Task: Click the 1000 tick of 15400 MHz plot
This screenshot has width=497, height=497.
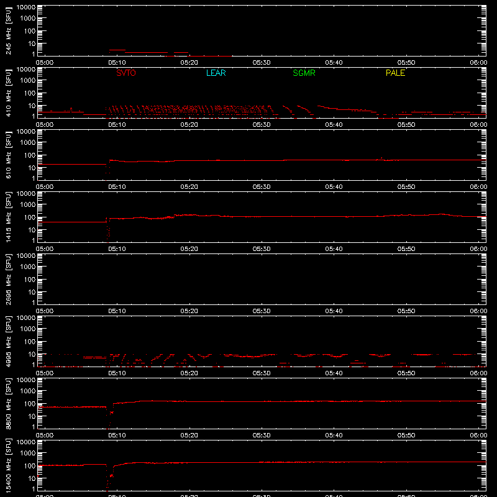Action: click(x=28, y=454)
